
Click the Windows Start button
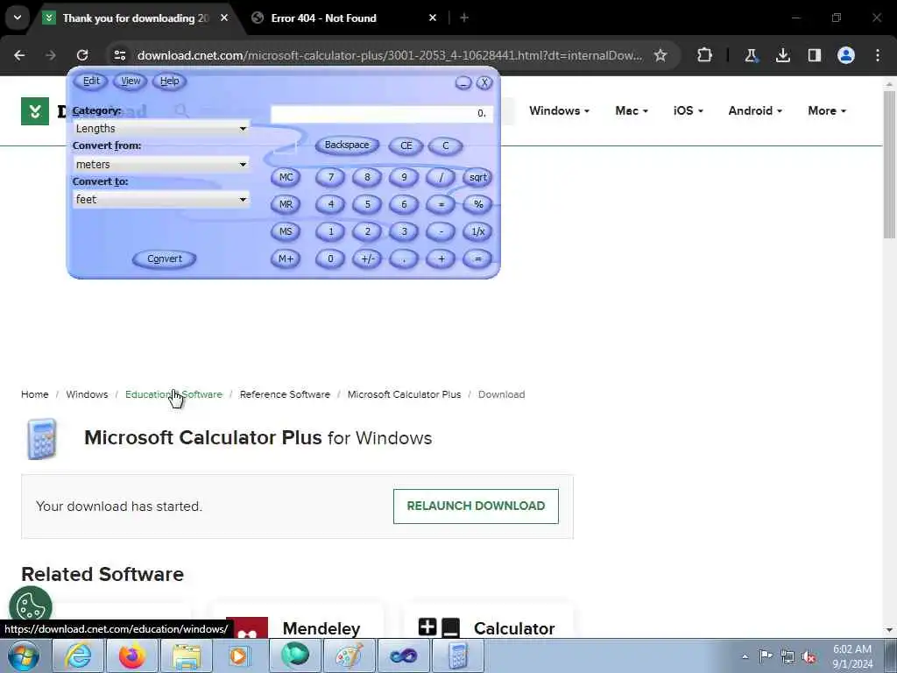[24, 655]
